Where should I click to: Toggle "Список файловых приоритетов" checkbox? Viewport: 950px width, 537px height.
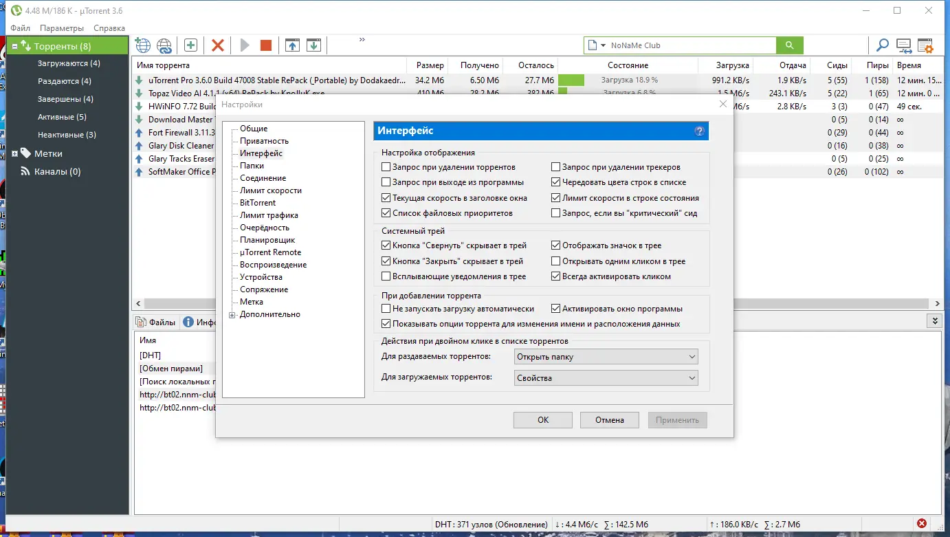coord(386,213)
